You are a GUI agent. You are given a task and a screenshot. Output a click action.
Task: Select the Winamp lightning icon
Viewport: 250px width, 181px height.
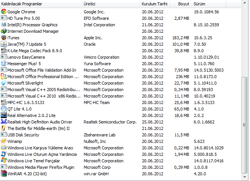coord(4,141)
